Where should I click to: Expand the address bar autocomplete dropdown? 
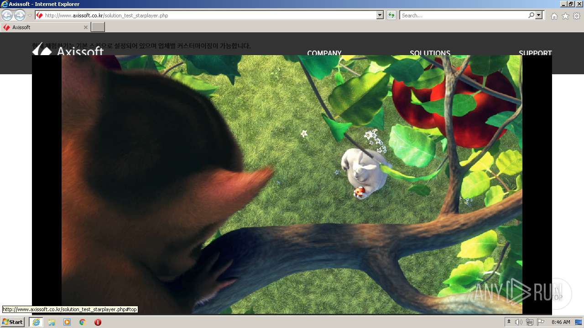[x=380, y=15]
